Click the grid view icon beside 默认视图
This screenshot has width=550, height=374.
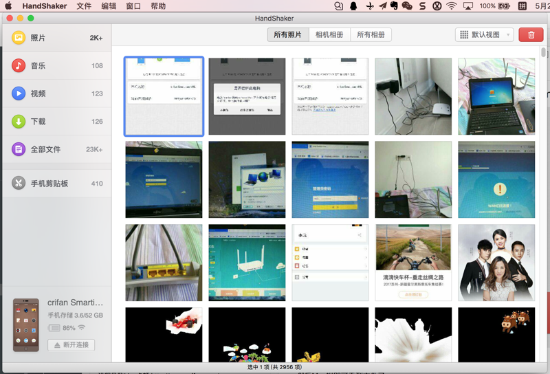point(464,35)
